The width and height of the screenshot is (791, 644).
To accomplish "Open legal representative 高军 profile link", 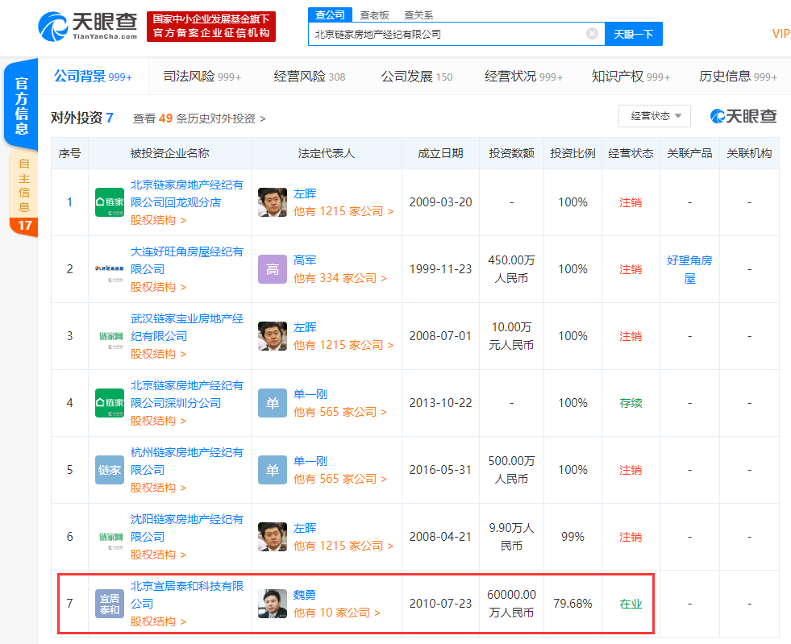I will [x=305, y=260].
